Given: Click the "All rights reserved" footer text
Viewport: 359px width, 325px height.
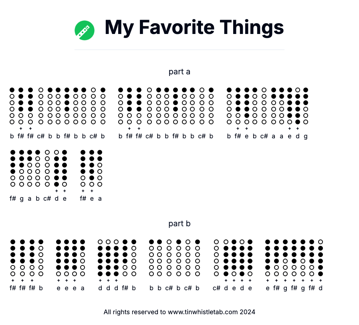Looking at the screenshot, I should (135, 312).
